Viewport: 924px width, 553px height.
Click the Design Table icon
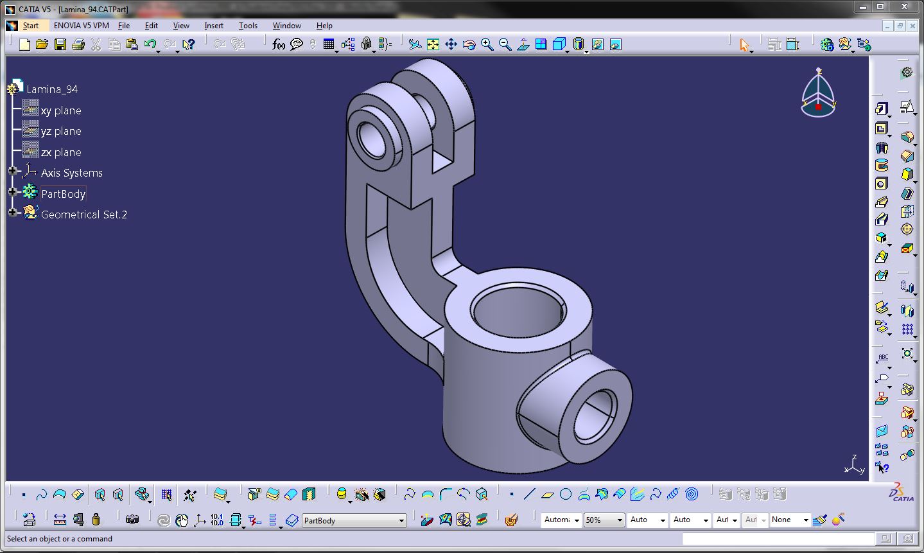point(329,44)
